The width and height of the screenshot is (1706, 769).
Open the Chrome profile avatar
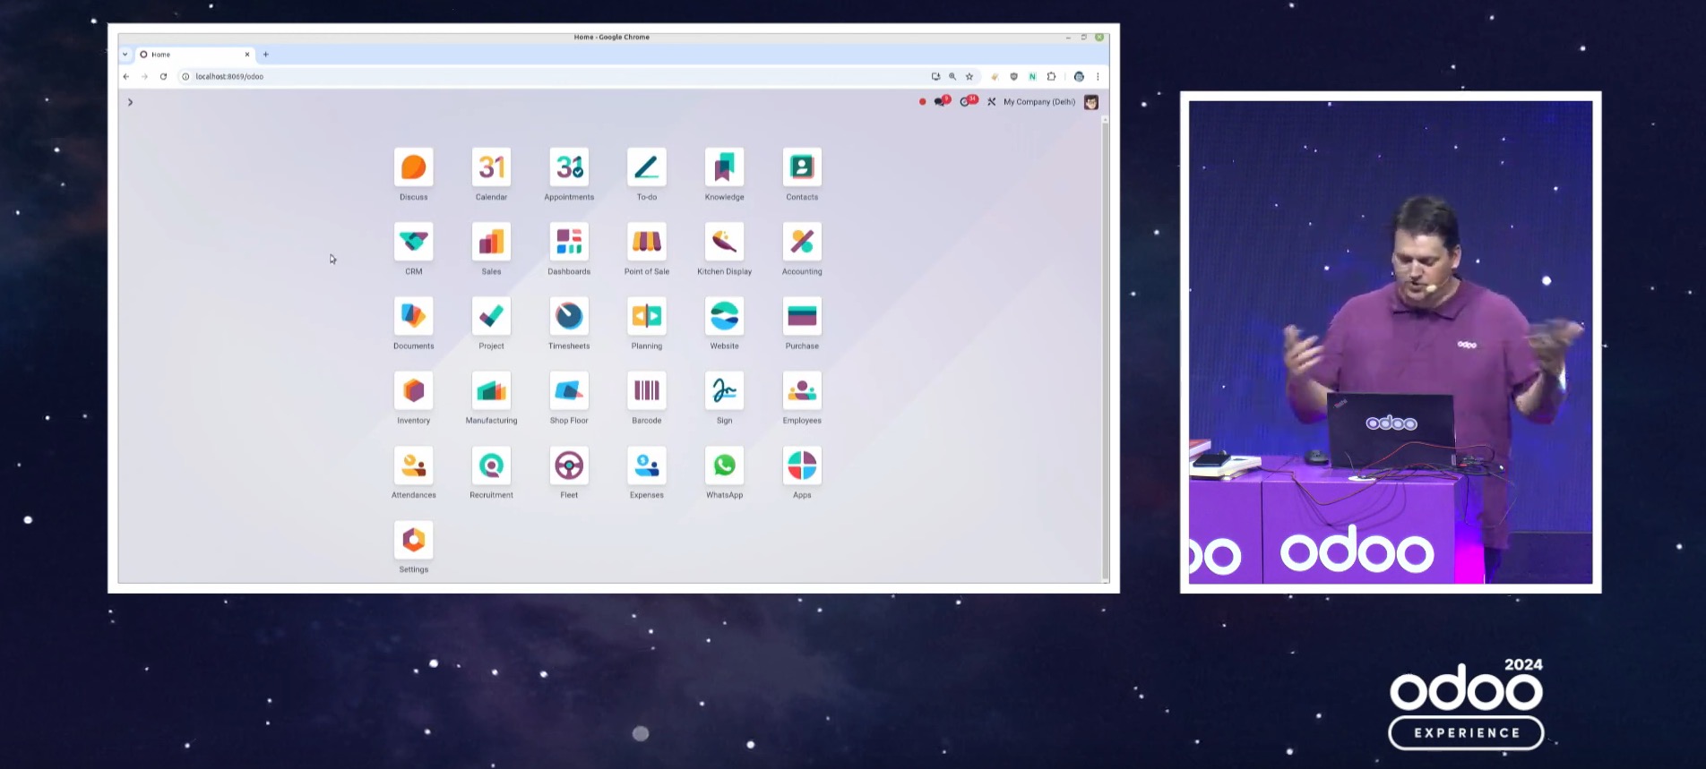pos(1079,77)
